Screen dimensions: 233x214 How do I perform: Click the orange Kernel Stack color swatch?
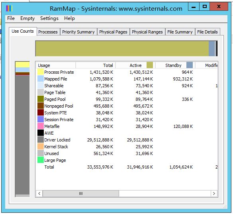click(x=40, y=147)
